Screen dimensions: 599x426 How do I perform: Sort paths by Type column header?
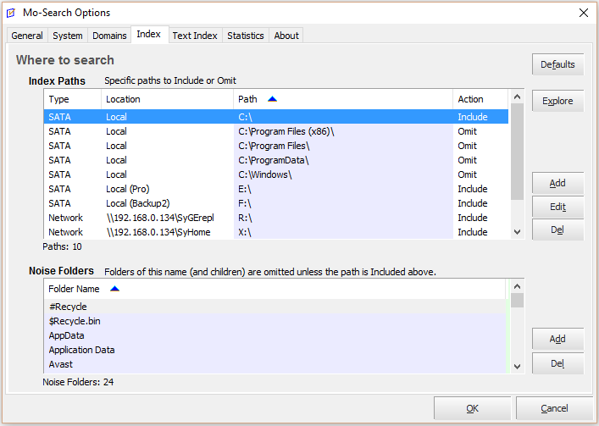point(59,99)
